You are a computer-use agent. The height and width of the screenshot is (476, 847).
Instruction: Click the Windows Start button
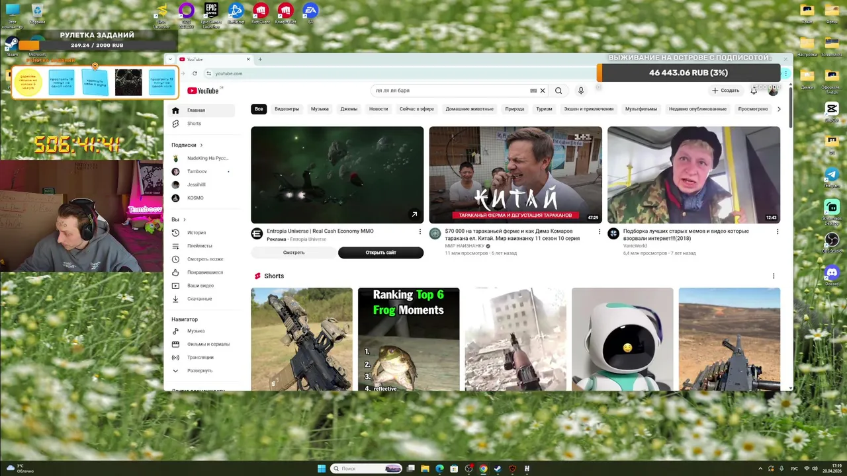pyautogui.click(x=322, y=469)
